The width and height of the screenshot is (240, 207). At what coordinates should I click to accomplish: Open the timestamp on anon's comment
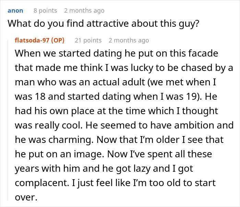click(84, 11)
